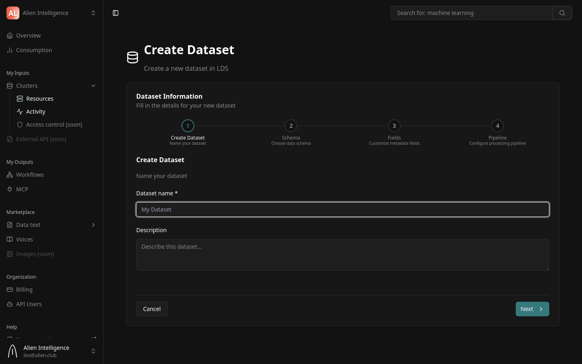Image resolution: width=582 pixels, height=364 pixels.
Task: Select step 3 Fields circle
Action: tap(394, 126)
